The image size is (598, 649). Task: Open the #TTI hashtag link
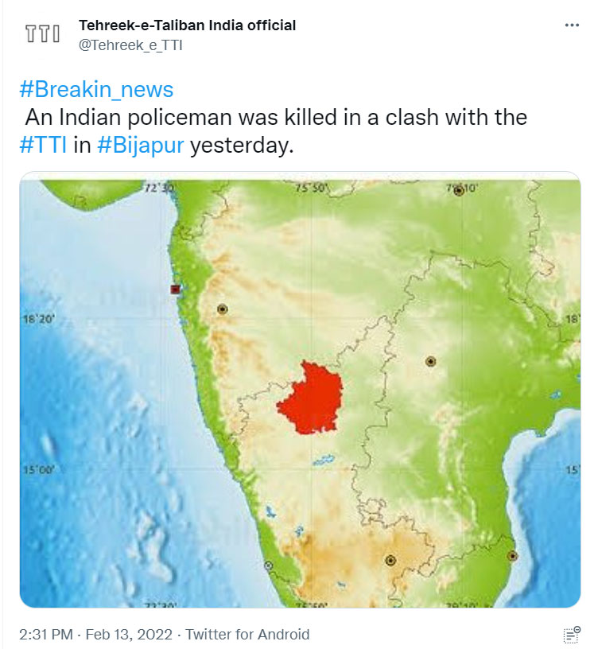pos(45,146)
